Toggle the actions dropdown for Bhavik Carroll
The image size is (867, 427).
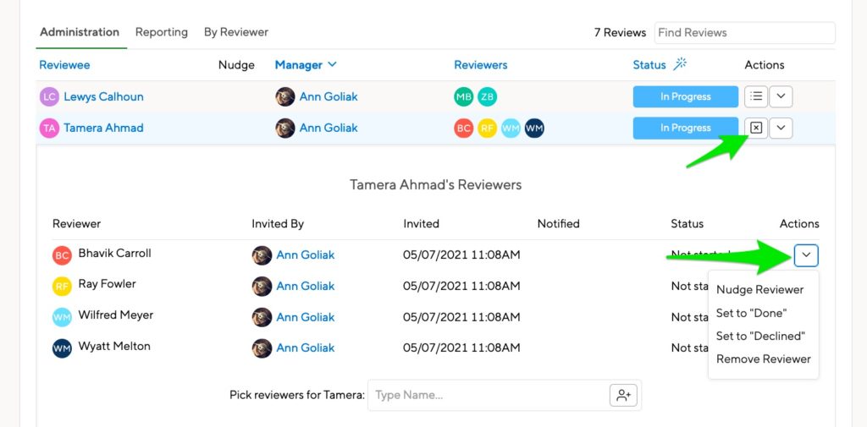tap(806, 255)
